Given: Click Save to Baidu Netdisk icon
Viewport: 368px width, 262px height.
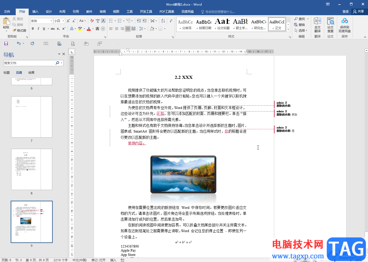Looking at the screenshot, I should (x=344, y=25).
